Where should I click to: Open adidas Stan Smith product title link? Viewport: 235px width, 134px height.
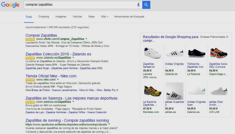(216, 103)
